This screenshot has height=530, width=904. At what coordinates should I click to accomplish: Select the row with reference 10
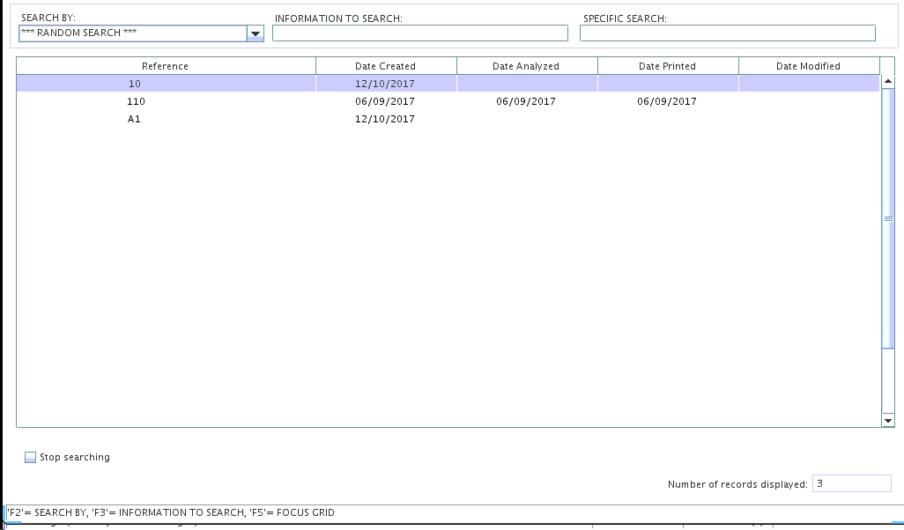(x=135, y=84)
